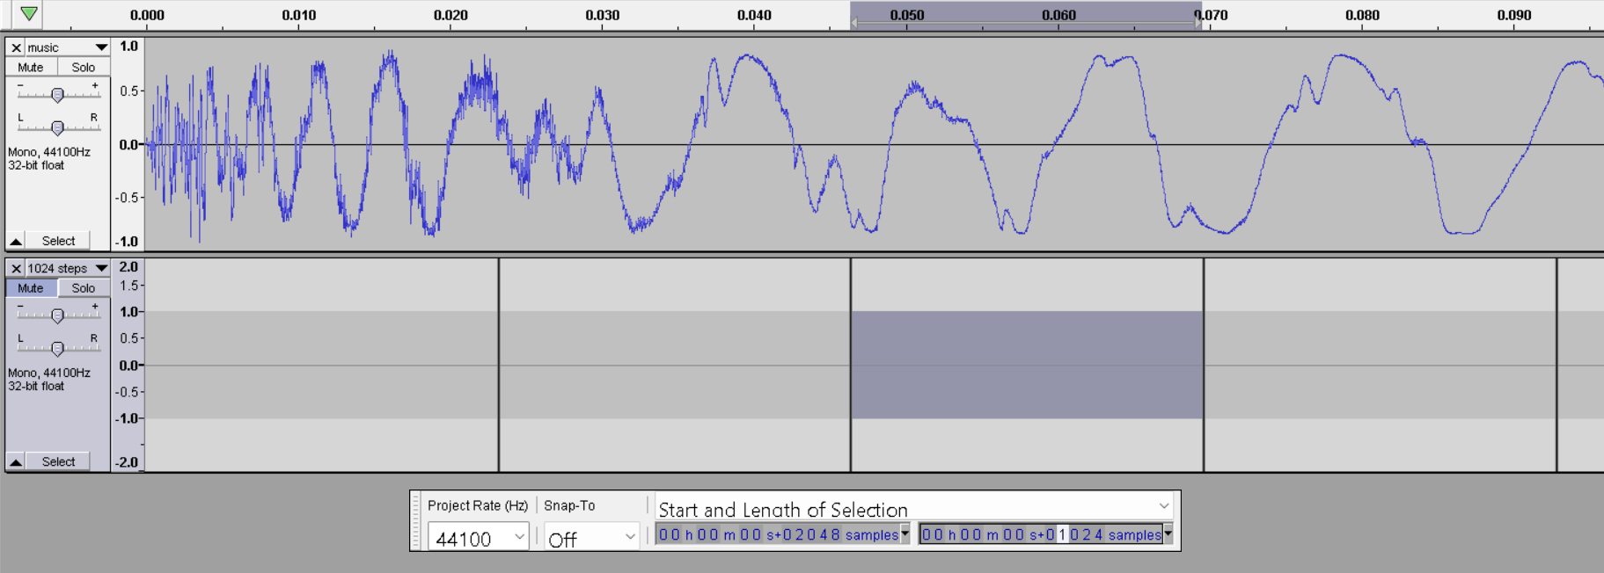Viewport: 1604px width, 573px height.
Task: Collapse the music track using the up arrow
Action: (16, 241)
